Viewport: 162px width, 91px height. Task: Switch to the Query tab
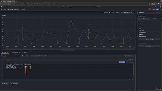point(5,53)
